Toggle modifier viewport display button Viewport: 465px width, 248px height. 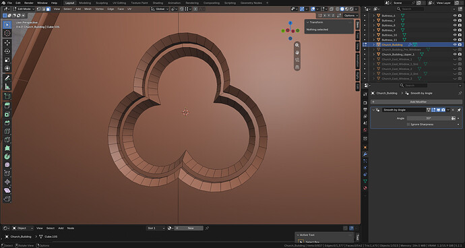click(438, 110)
